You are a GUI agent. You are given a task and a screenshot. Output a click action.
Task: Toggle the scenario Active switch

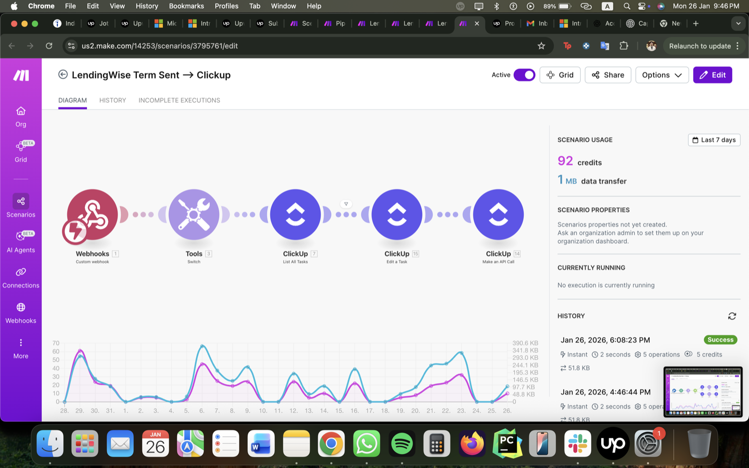(524, 75)
